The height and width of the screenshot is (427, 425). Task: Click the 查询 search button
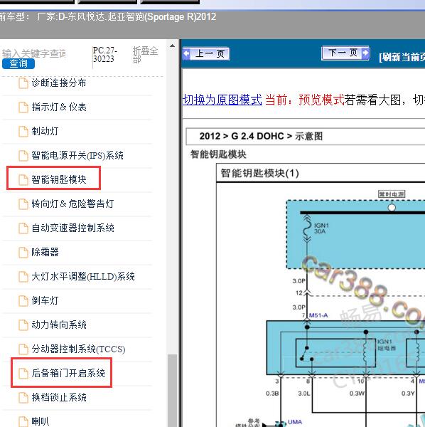pyautogui.click(x=18, y=64)
